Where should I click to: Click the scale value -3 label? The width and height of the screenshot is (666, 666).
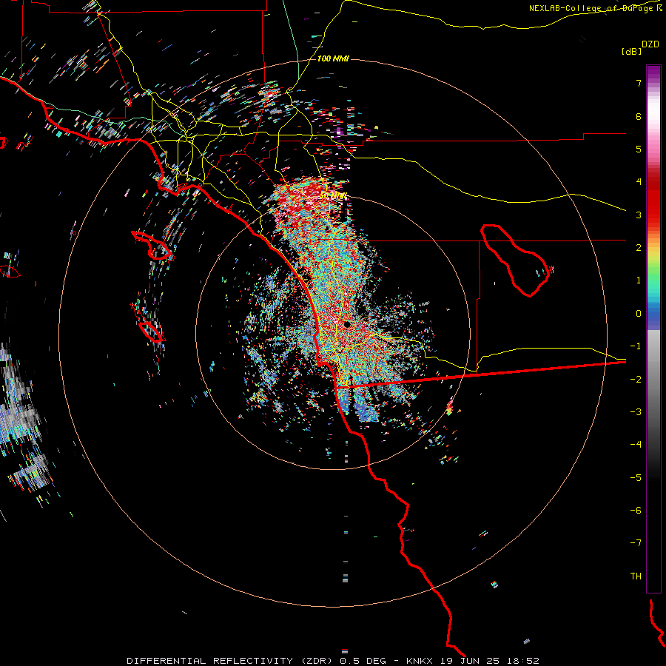point(636,412)
